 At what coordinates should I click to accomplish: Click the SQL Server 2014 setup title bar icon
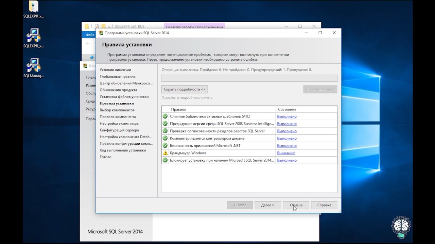pos(101,33)
